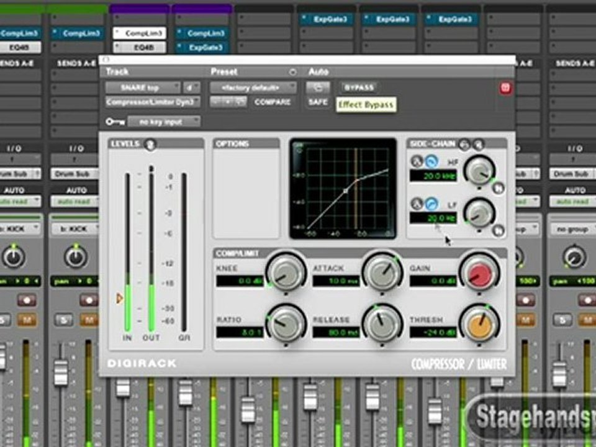Toggle the BYPASS button
Screen dimensions: 596x447
pyautogui.click(x=359, y=88)
